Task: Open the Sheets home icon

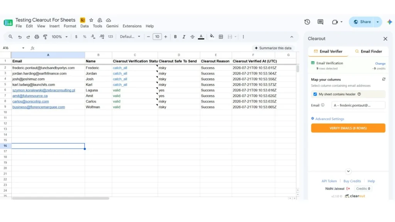Action: point(8,23)
